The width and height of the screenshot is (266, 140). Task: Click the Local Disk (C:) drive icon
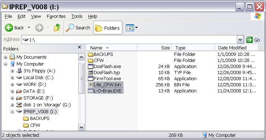coord(19,77)
